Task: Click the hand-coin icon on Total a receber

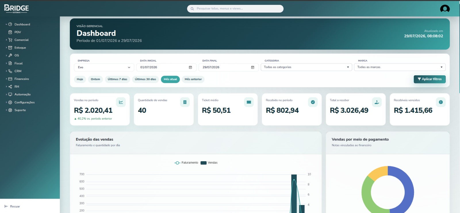Action: click(377, 102)
